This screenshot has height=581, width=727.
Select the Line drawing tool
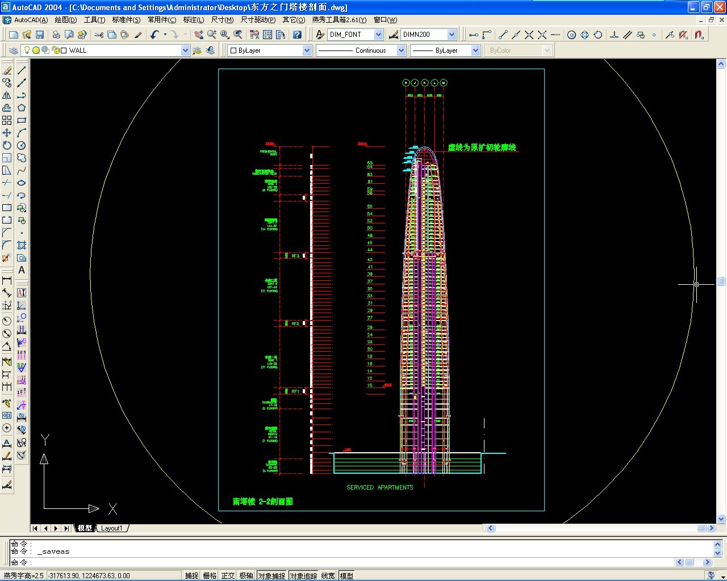(x=22, y=70)
